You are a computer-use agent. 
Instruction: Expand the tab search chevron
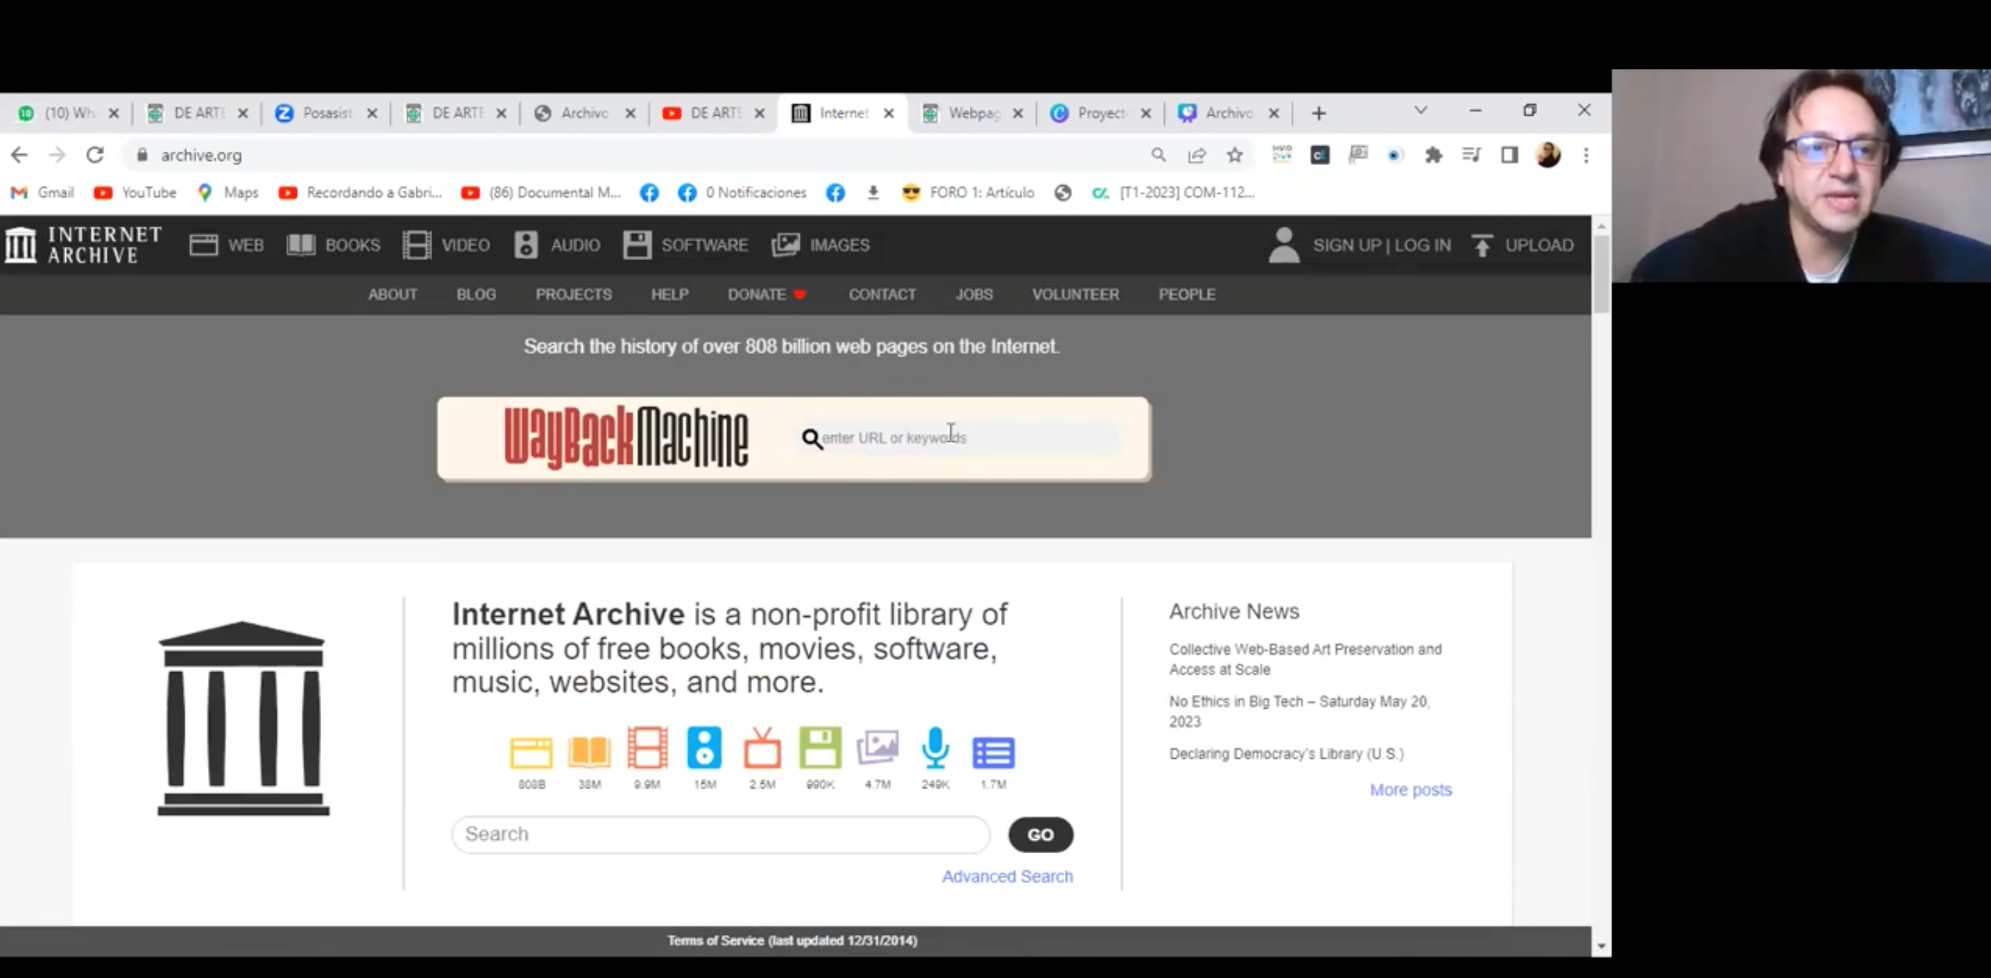(1421, 110)
